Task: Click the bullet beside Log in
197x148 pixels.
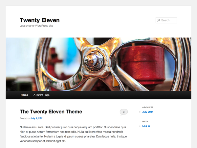Action: click(141, 126)
